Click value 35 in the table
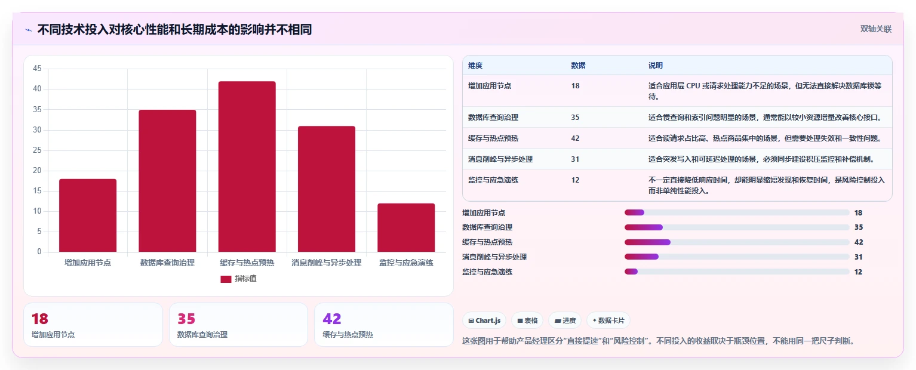This screenshot has height=370, width=916. pyautogui.click(x=575, y=118)
